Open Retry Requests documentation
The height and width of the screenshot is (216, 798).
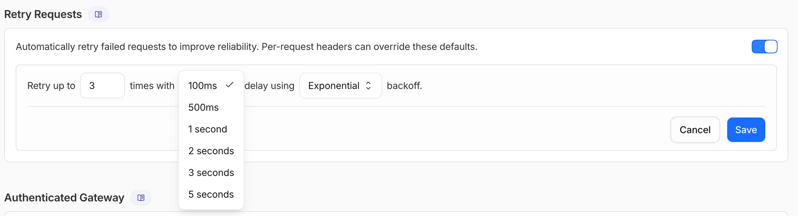pos(98,14)
